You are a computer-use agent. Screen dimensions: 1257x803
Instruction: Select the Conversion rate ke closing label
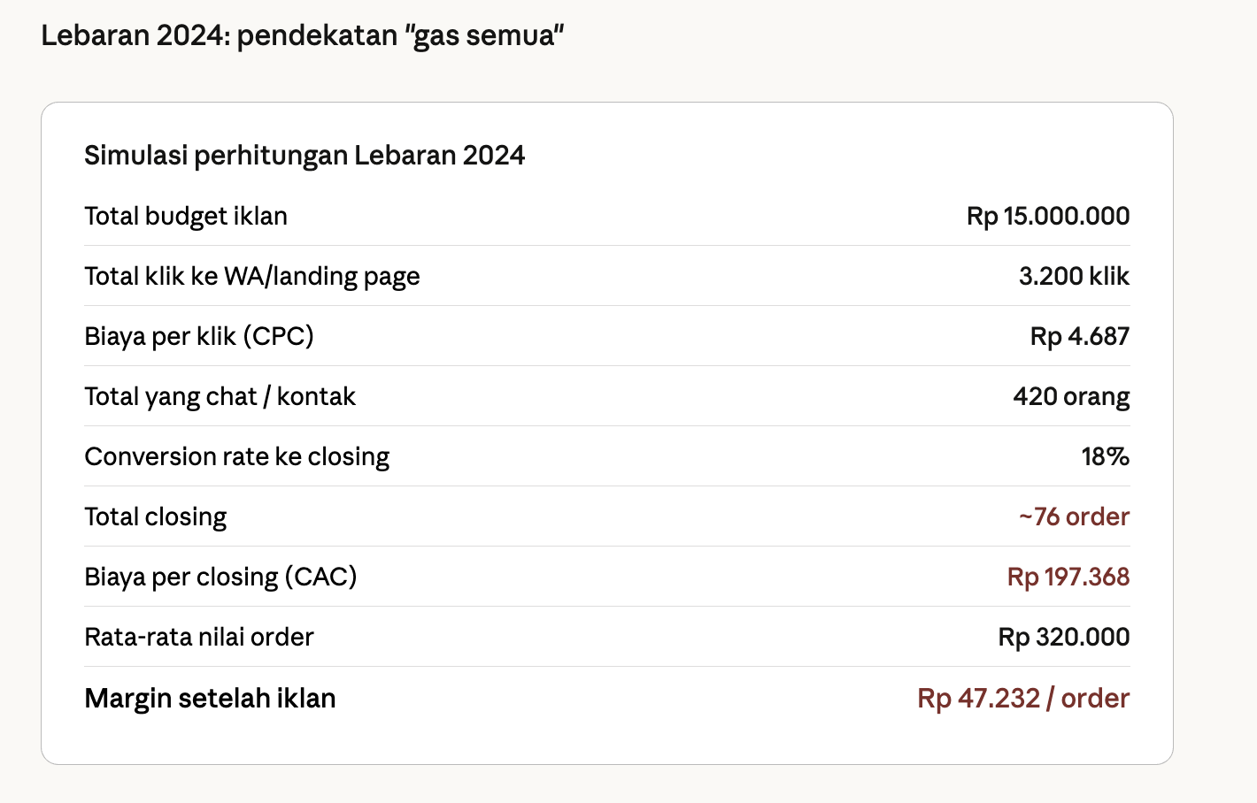click(x=237, y=457)
